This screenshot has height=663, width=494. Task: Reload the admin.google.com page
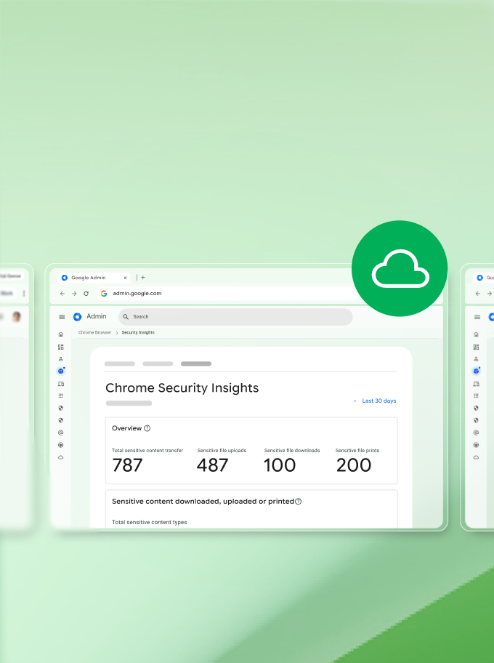coord(86,294)
